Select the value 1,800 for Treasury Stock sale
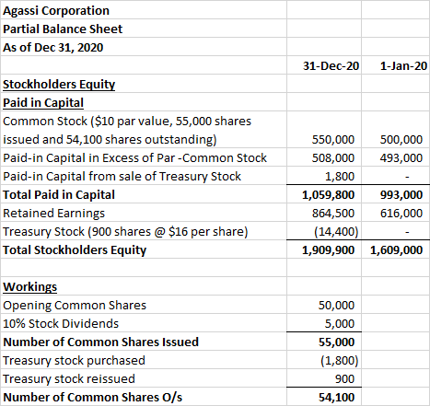430x406 pixels. pos(340,177)
